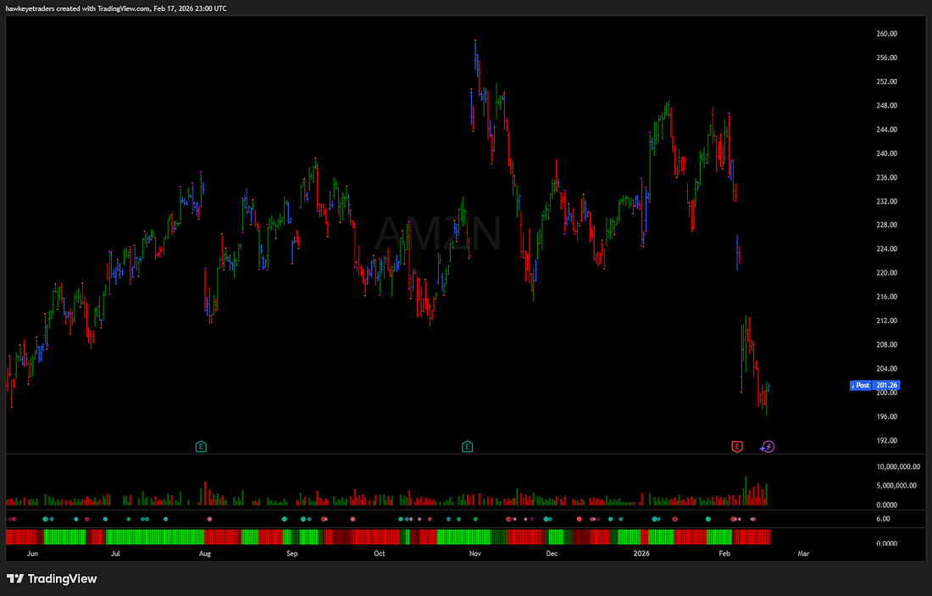Select the 260.00 price axis label
Image resolution: width=932 pixels, height=596 pixels.
886,34
